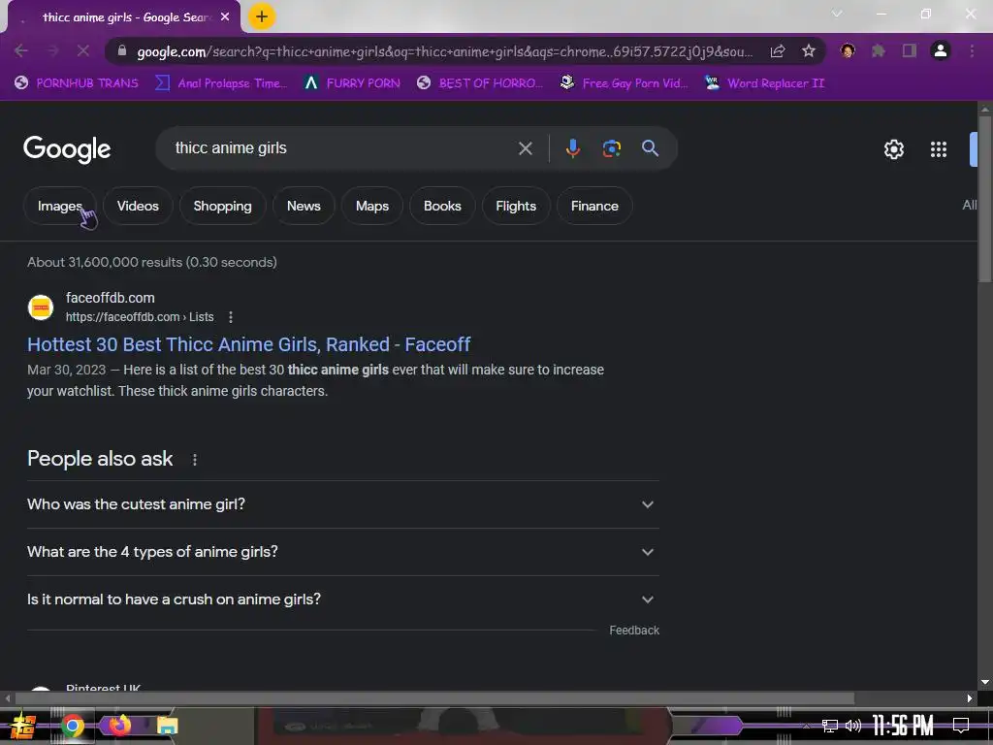This screenshot has width=993, height=745.
Task: Switch to the Maps filter
Action: (371, 206)
